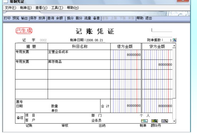Click the magnifier icon beside 附单据数
The height and width of the screenshot is (133, 197).
point(174,40)
